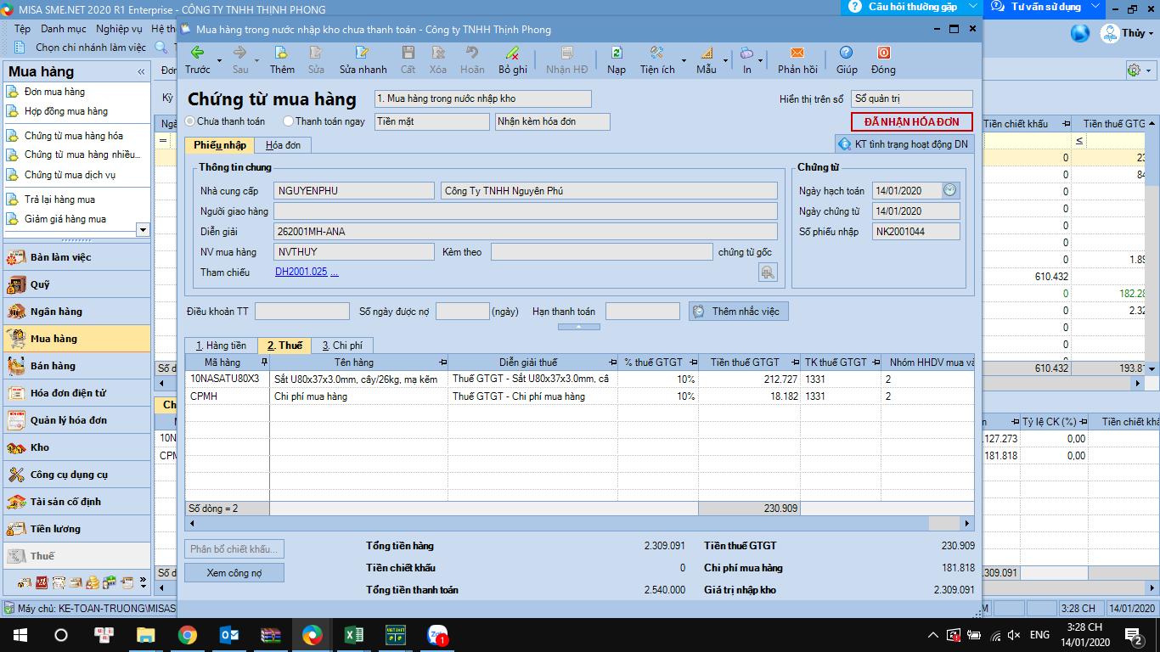
Task: Click the Xem công nợ button
Action: tap(234, 573)
